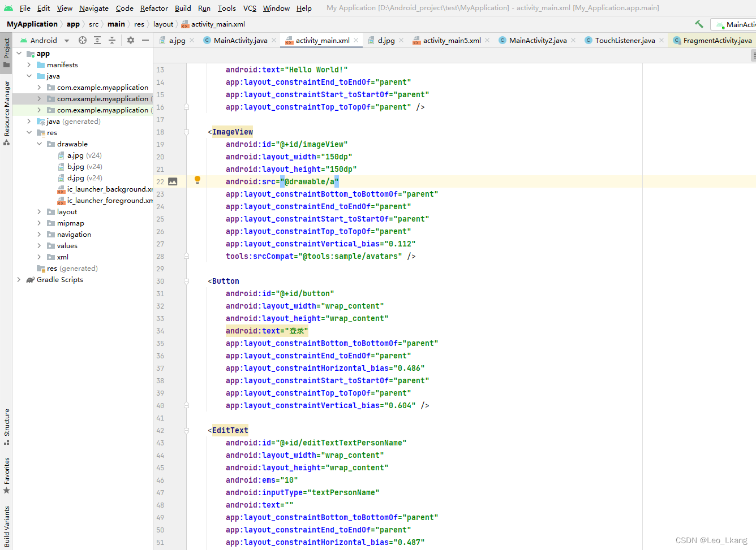The width and height of the screenshot is (756, 550).
Task: Expand Gradle Scripts node
Action: pyautogui.click(x=19, y=279)
